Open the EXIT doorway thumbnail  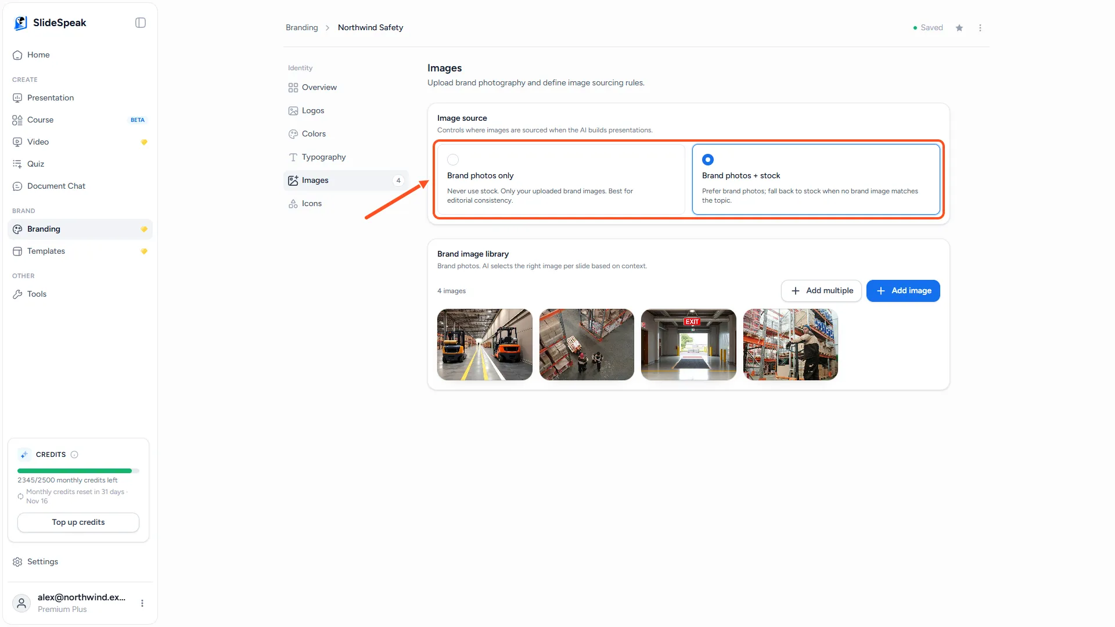coord(689,345)
